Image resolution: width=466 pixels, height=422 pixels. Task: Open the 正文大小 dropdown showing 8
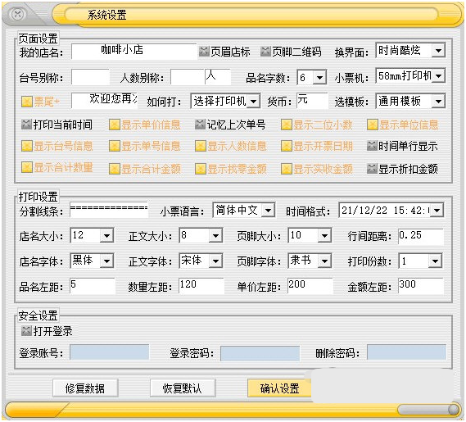click(x=201, y=235)
